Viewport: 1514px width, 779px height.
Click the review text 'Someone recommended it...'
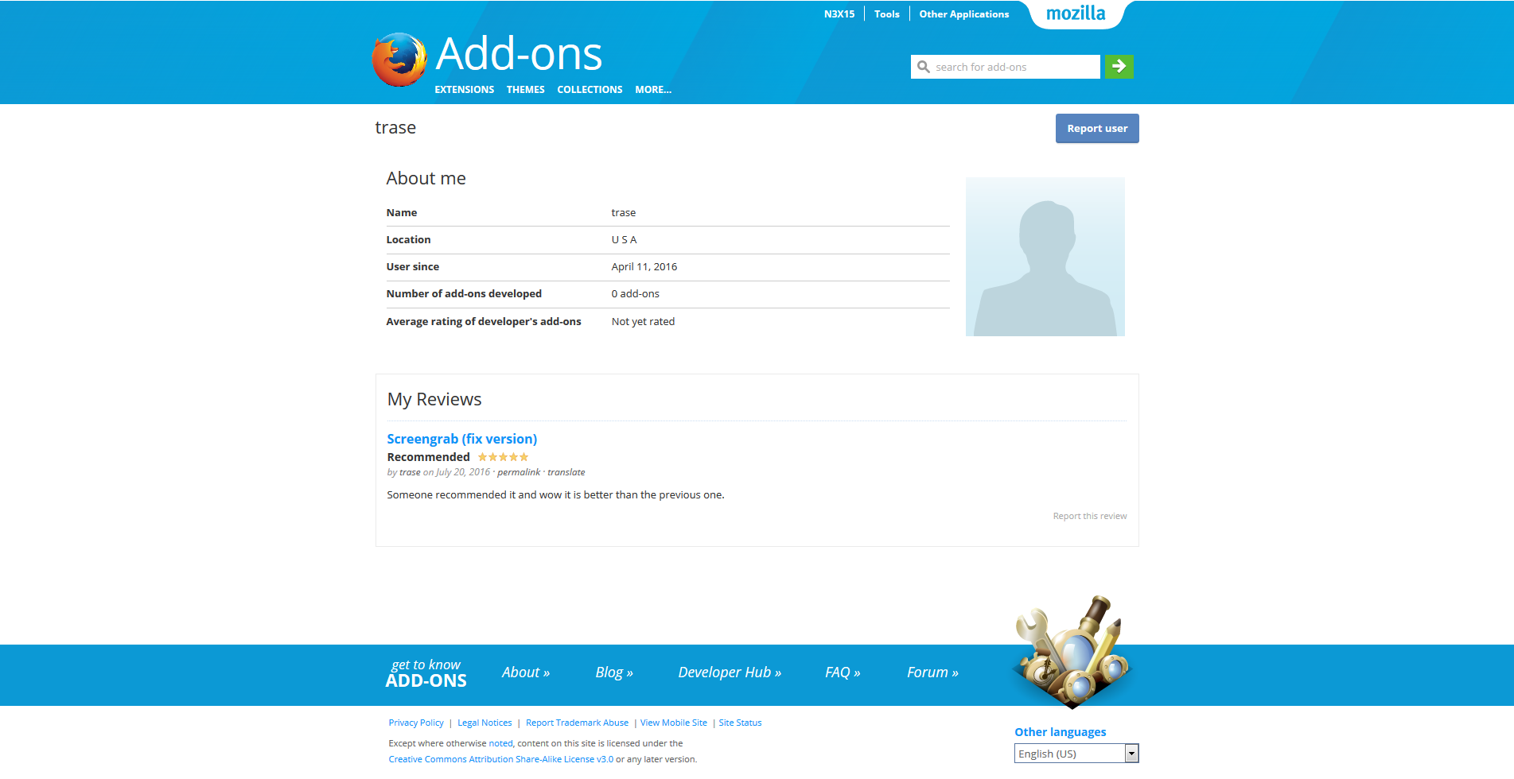point(555,495)
